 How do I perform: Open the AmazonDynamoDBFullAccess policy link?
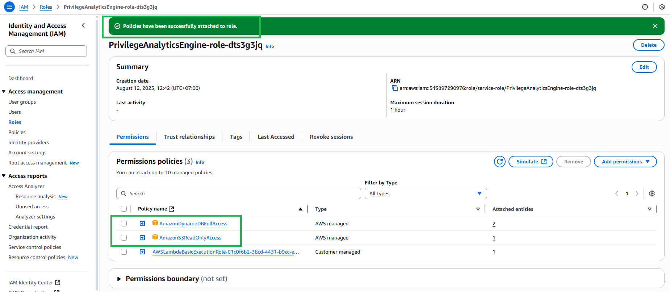[x=193, y=224]
